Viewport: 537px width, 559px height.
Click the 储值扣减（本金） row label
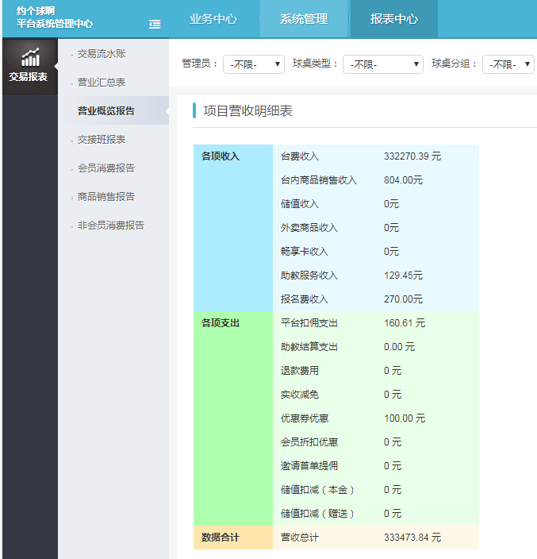(x=317, y=490)
